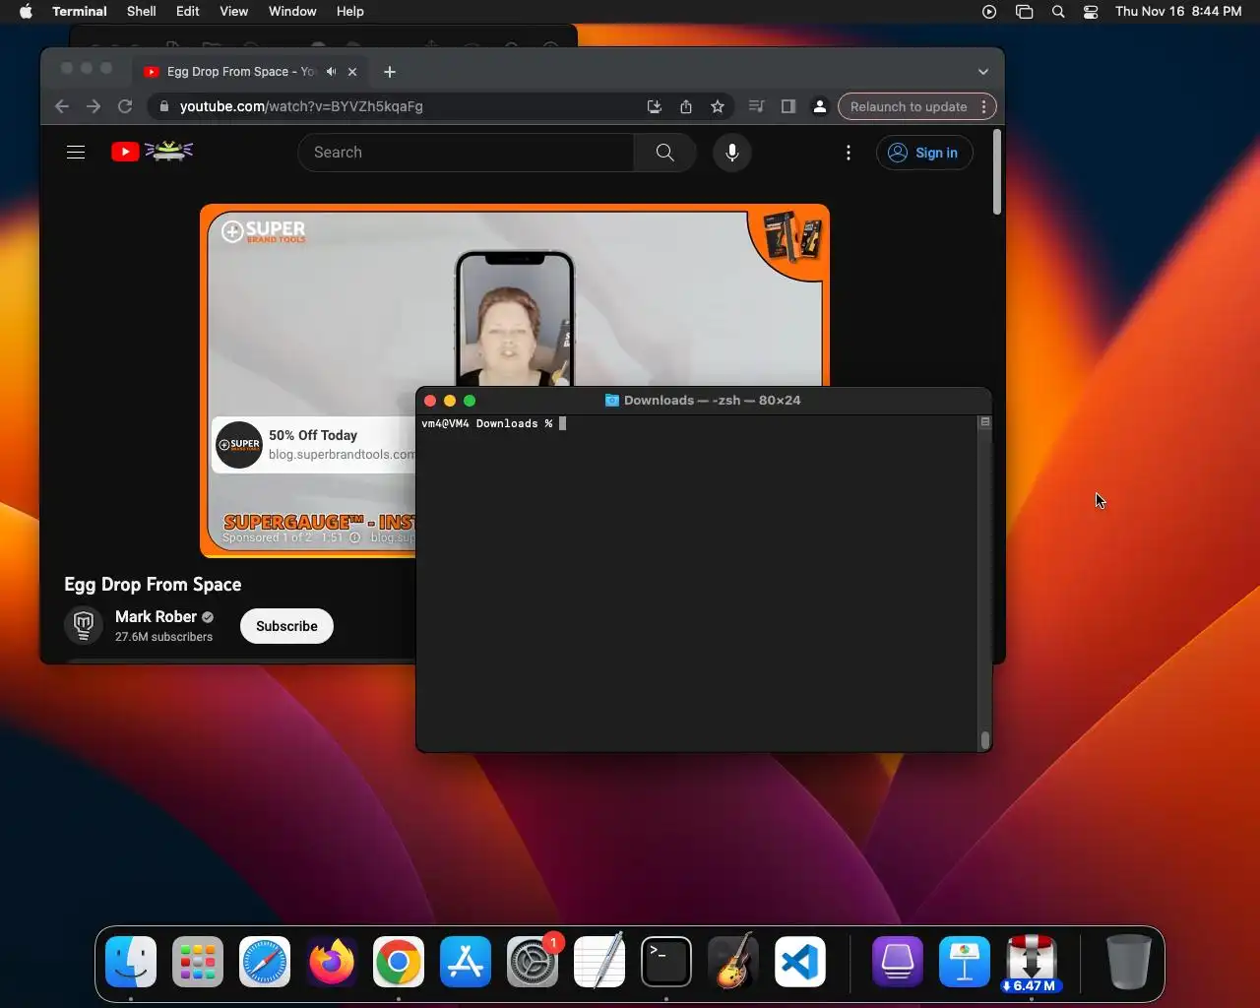Launch Visual Studio Code from the Dock
This screenshot has width=1260, height=1008.
(800, 962)
